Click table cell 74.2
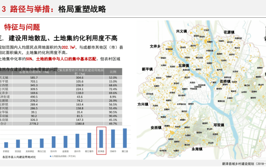 [x=79, y=101]
